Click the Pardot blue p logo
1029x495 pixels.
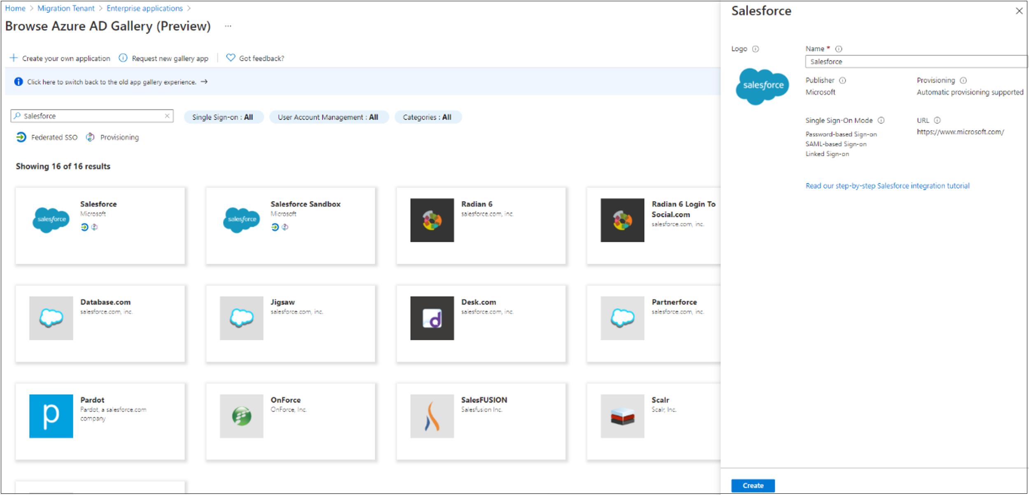51,416
